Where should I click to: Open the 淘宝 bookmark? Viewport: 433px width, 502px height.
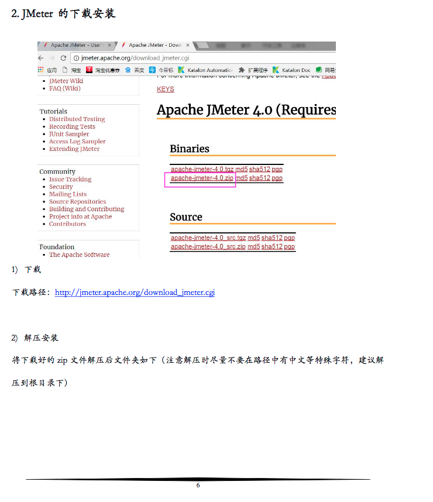72,70
